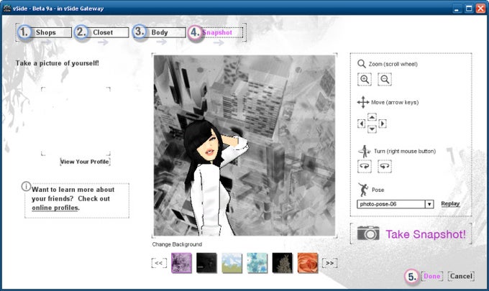489x291 pixels.
Task: Click the info icon beside the profile tip
Action: [x=26, y=186]
